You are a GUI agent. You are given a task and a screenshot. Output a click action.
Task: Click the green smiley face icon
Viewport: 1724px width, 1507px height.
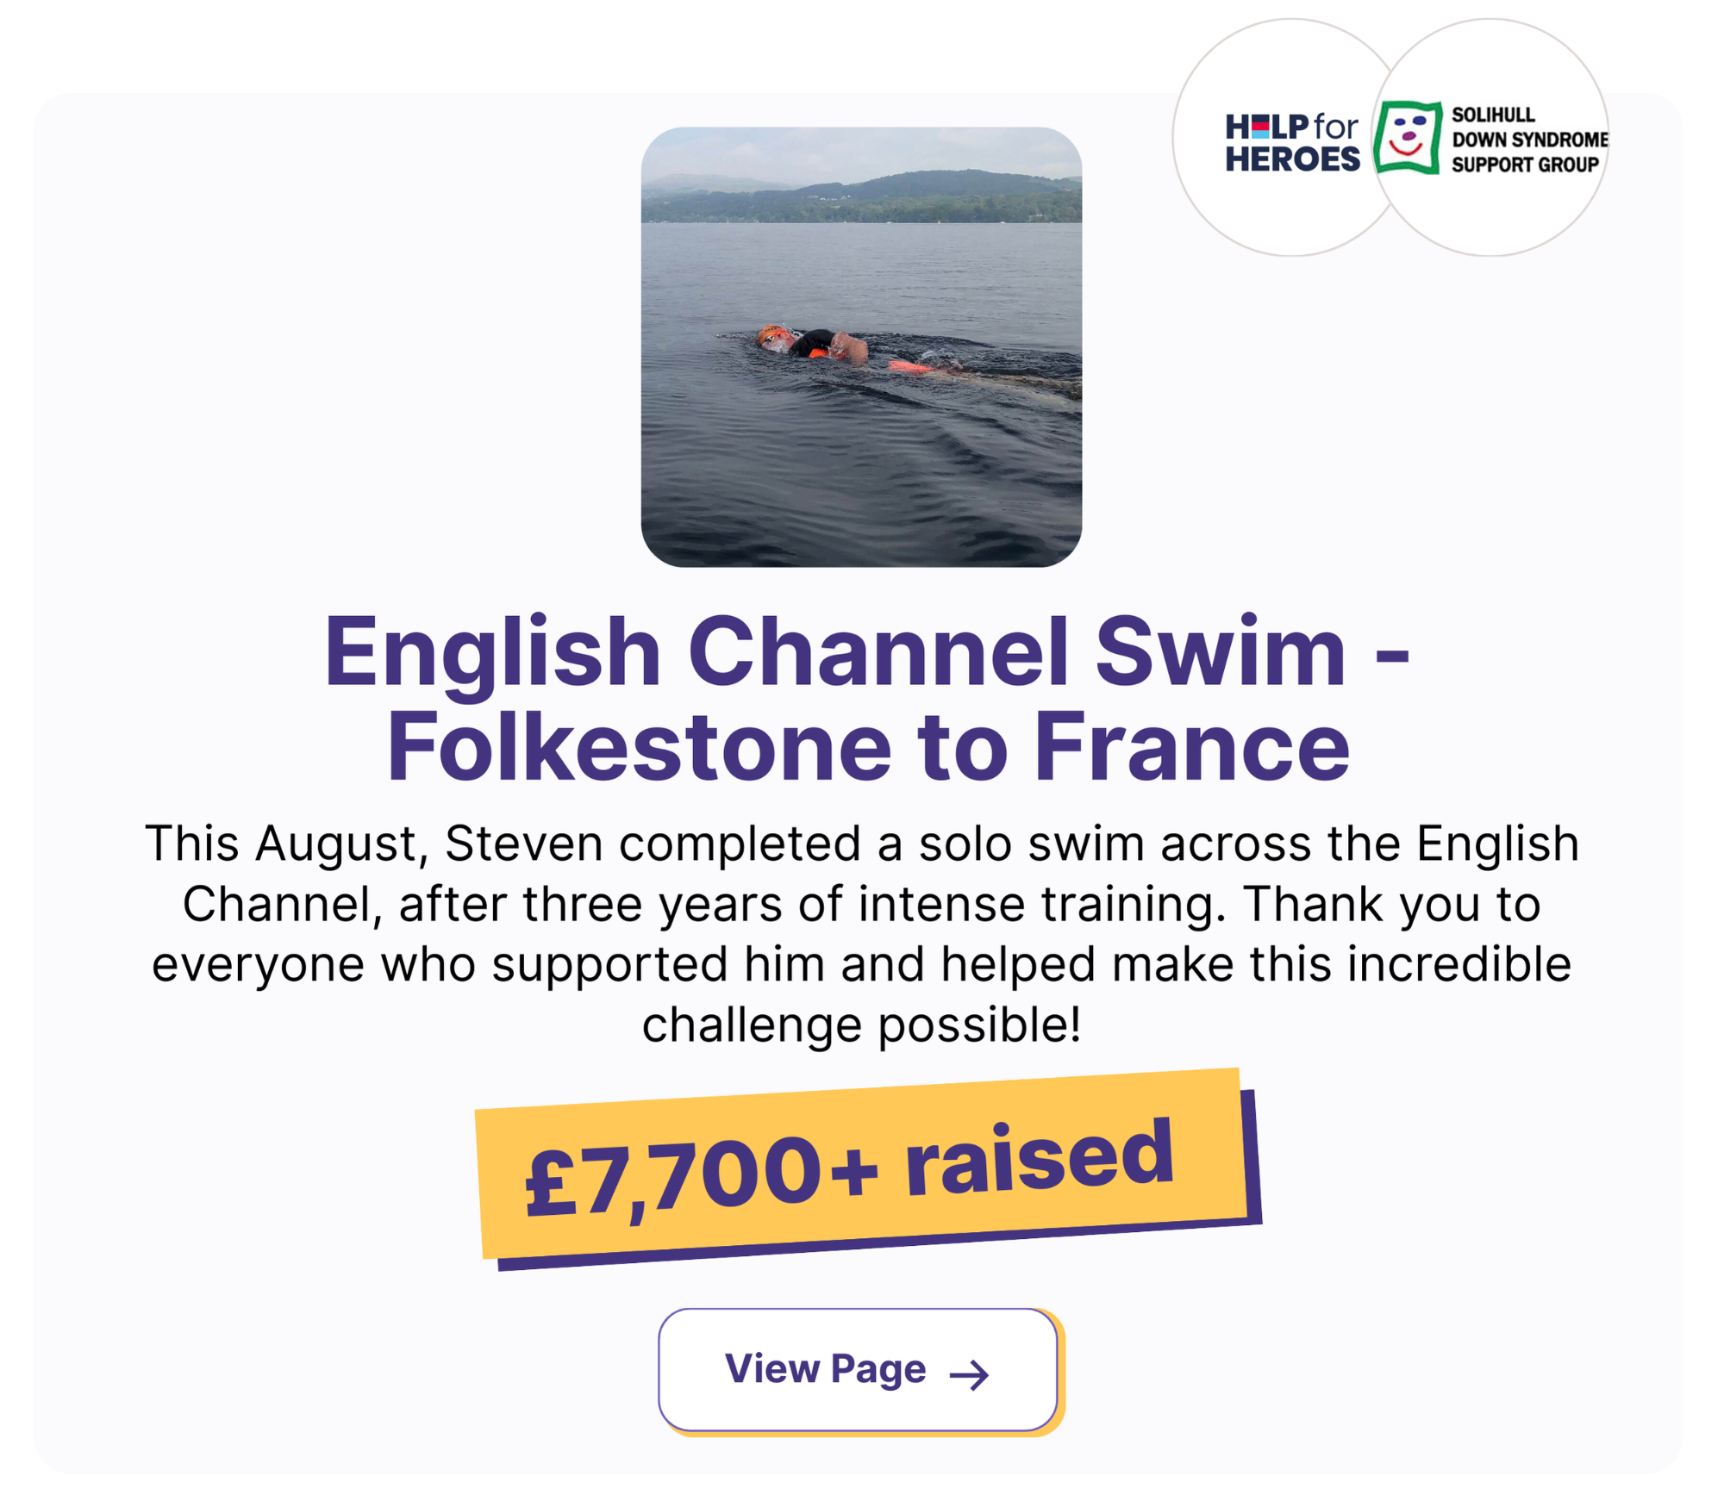point(1408,138)
